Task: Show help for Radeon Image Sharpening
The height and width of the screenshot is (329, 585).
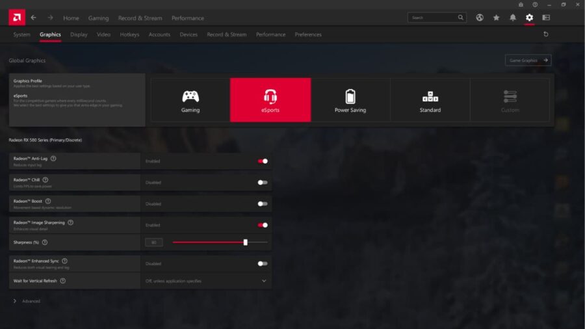Action: [70, 222]
